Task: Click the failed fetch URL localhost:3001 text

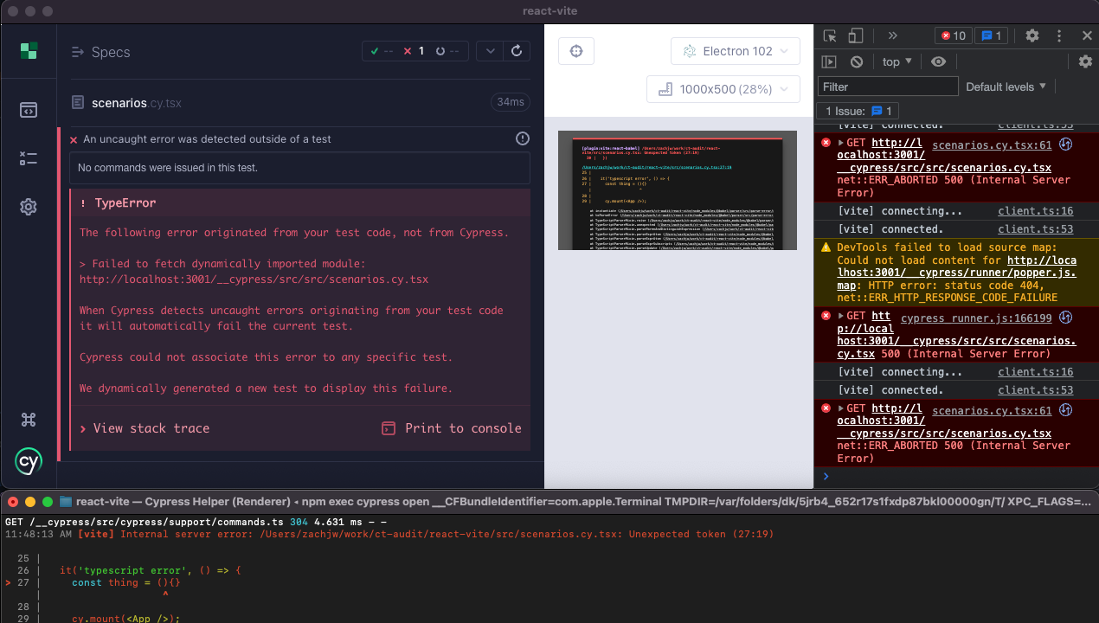Action: tap(254, 279)
